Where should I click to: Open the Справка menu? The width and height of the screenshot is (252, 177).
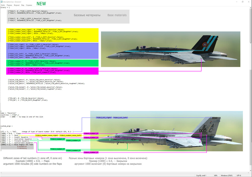[x=28, y=5]
